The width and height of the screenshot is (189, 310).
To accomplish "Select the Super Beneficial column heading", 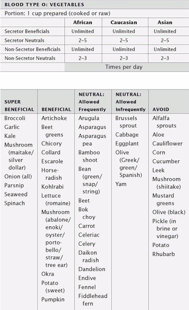I will pyautogui.click(x=19, y=105).
